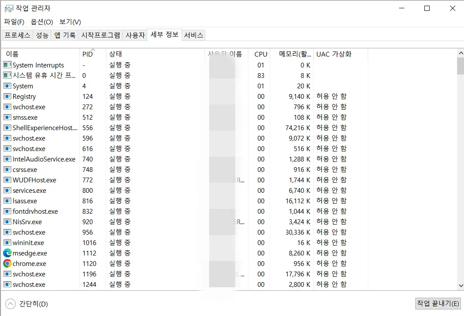The image size is (464, 316).
Task: Click the Task Manager icon in title bar
Action: click(8, 7)
